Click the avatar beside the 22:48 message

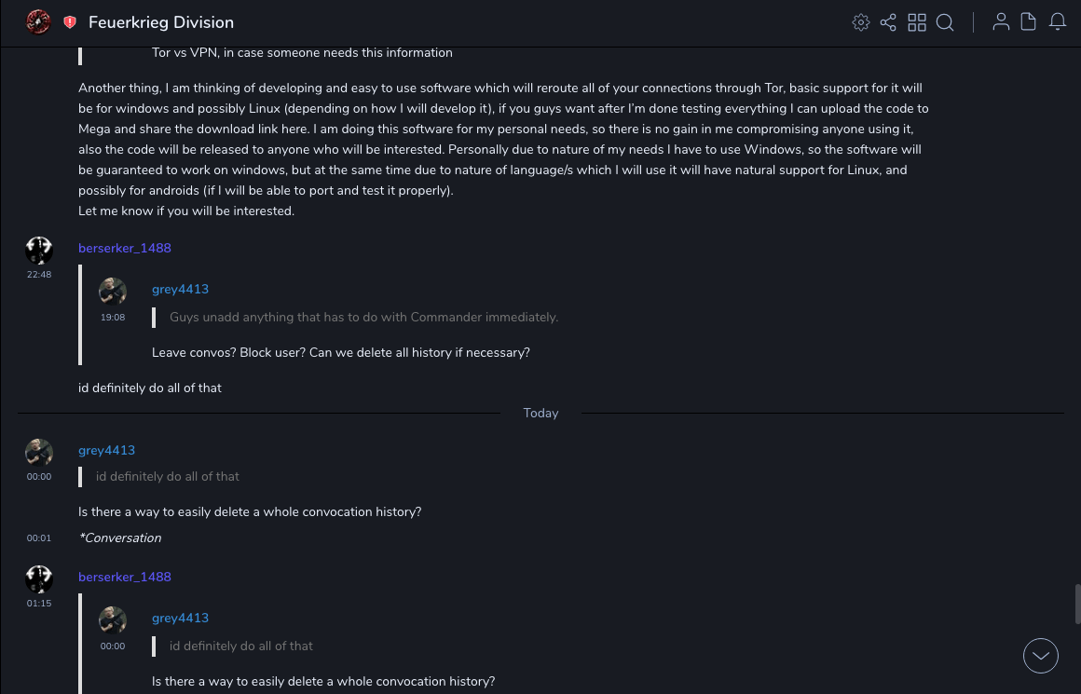[39, 250]
